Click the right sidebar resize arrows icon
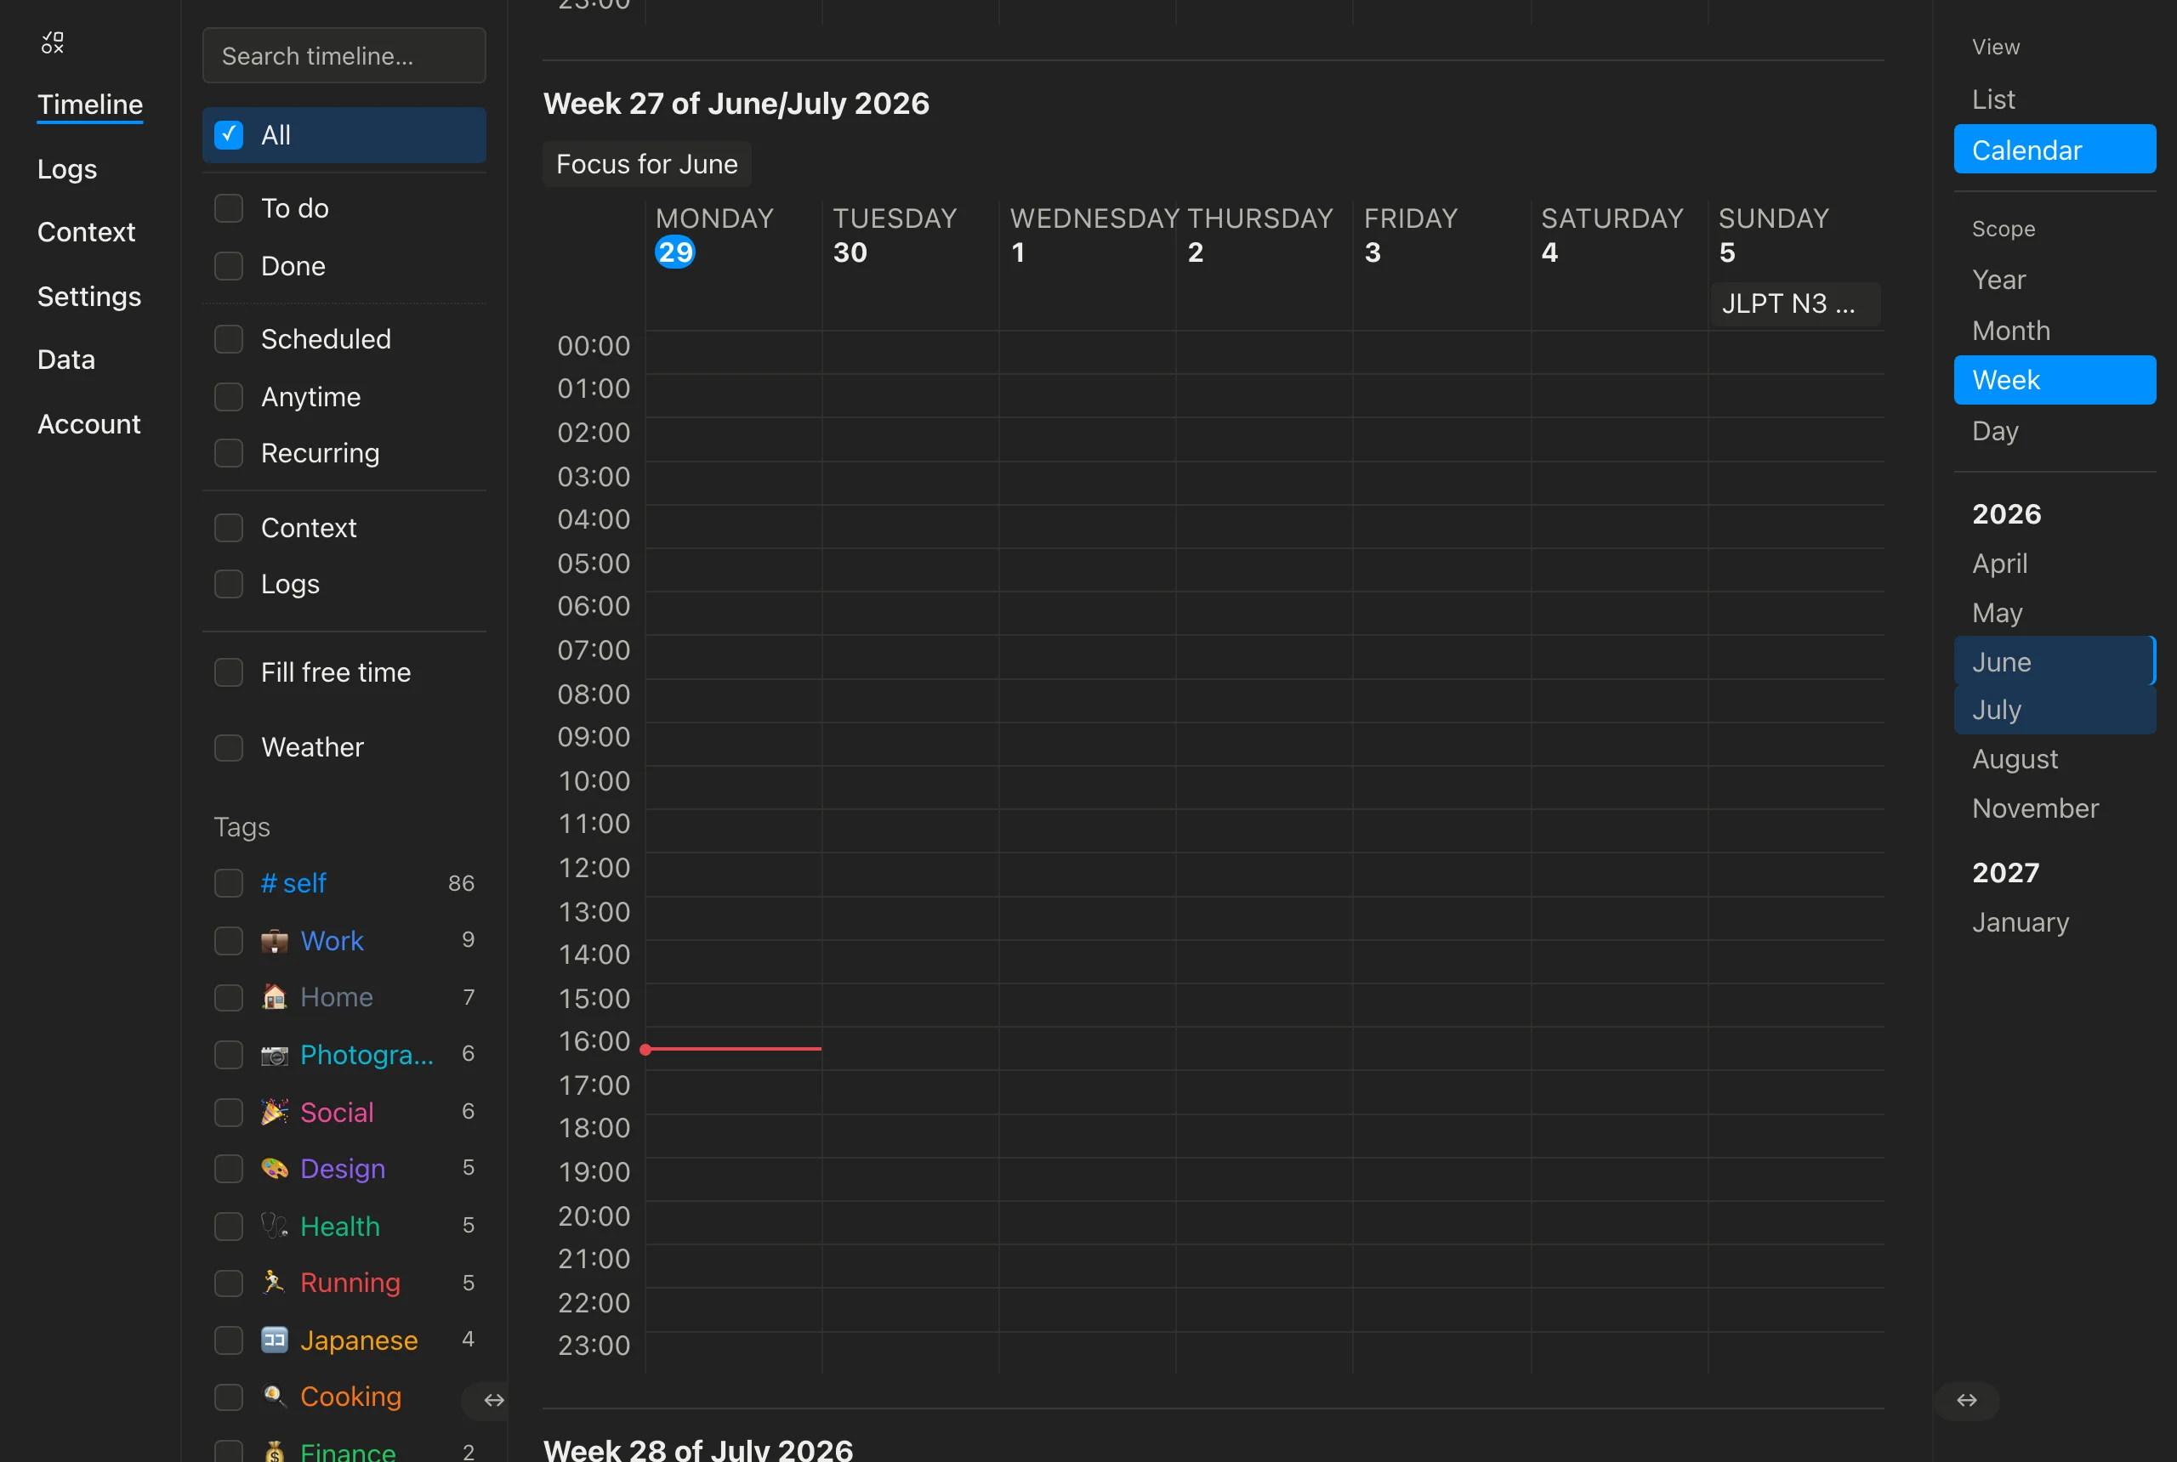Viewport: 2177px width, 1462px height. pyautogui.click(x=1966, y=1400)
